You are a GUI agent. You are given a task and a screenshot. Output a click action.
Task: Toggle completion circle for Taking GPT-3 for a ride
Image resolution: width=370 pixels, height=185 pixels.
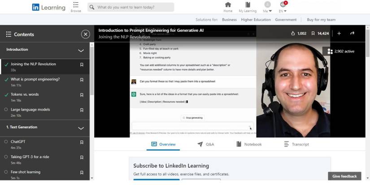(6, 157)
